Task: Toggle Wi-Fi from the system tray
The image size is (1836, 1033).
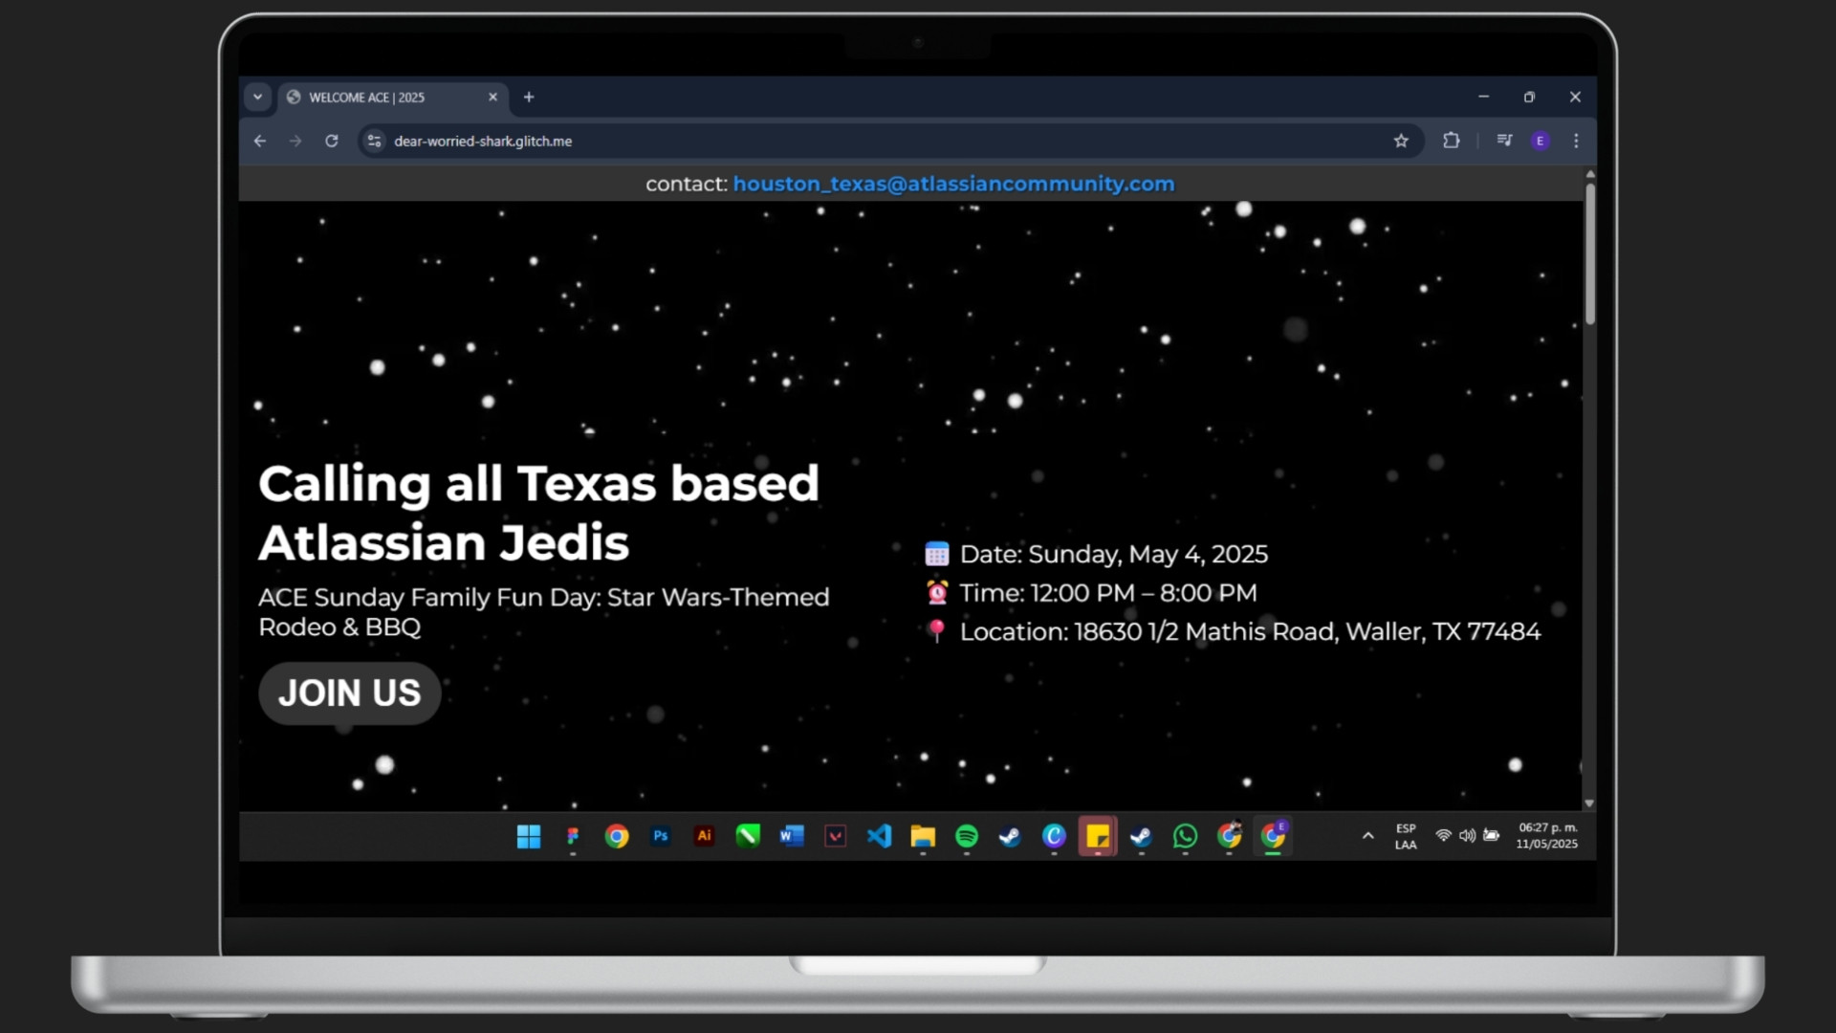Action: point(1444,835)
